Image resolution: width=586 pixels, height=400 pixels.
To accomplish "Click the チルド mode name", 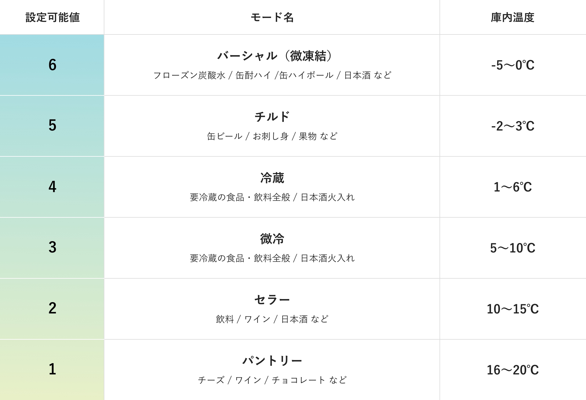I will click(272, 117).
